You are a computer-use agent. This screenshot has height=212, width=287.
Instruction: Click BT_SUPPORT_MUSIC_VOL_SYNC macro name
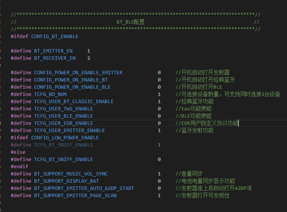[71, 174]
